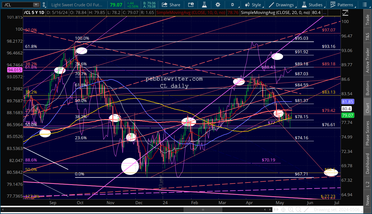Screen dimensions: 372x214
Task: Click the green 79.07 price bubble
Action: click(348, 115)
